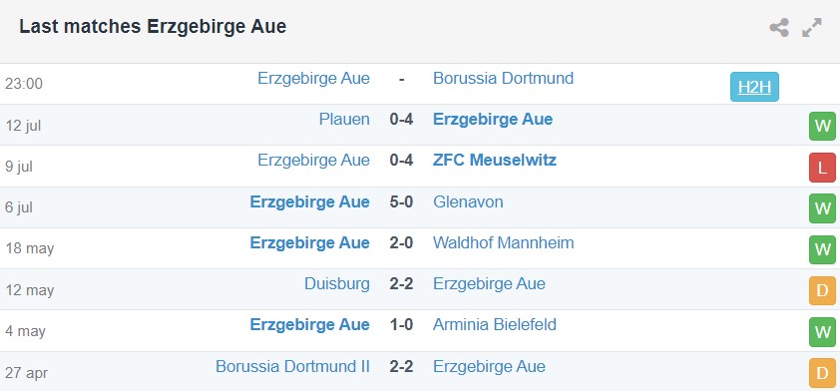Viewport: 840px width, 391px height.
Task: Click W badge on Arminia Bielefeld row
Action: click(822, 332)
